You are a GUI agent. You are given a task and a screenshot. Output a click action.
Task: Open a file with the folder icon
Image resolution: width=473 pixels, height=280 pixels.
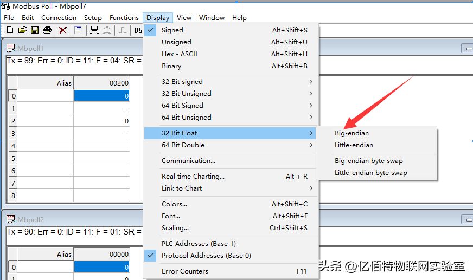22,30
